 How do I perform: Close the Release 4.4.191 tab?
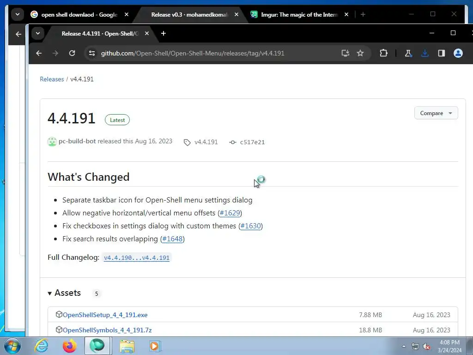147,33
